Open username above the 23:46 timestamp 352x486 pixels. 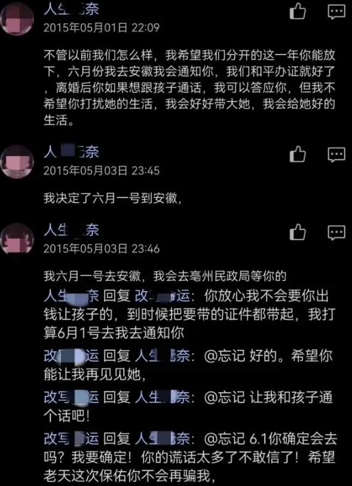click(x=71, y=230)
